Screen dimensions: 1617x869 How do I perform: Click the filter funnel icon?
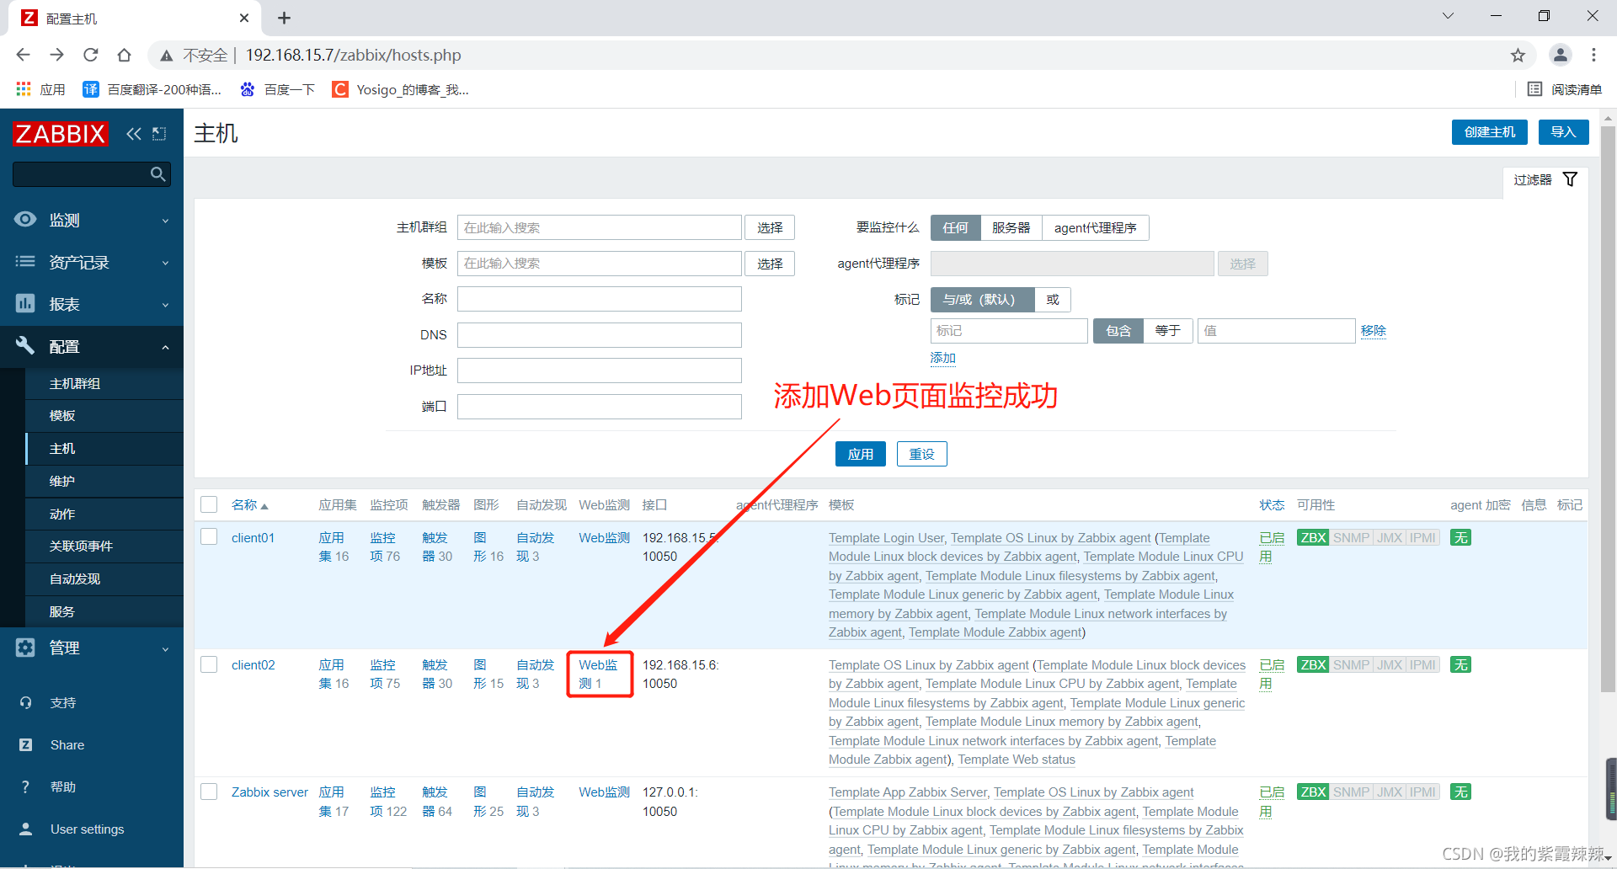point(1570,179)
